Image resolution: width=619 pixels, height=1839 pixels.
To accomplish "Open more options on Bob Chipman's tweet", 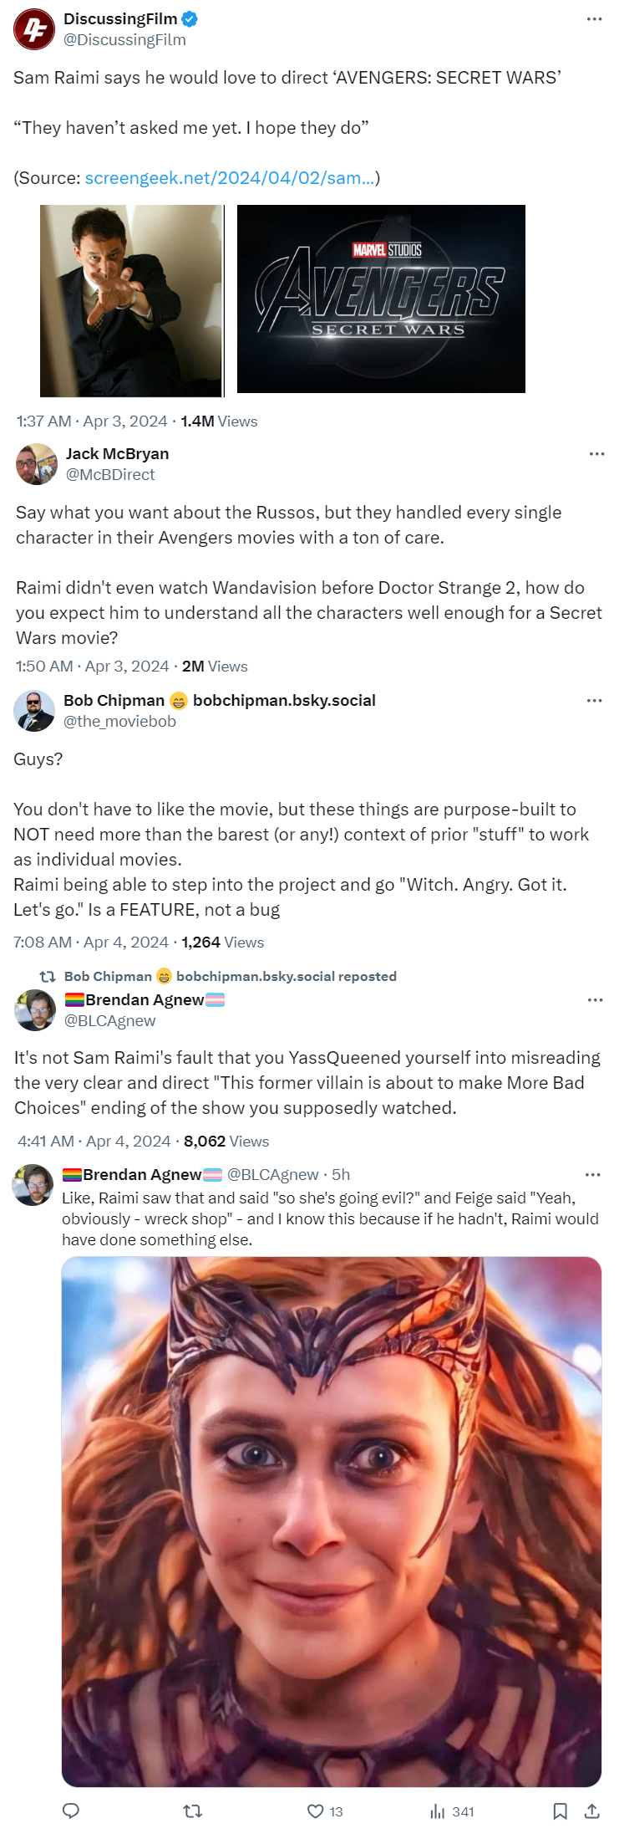I will [x=594, y=701].
